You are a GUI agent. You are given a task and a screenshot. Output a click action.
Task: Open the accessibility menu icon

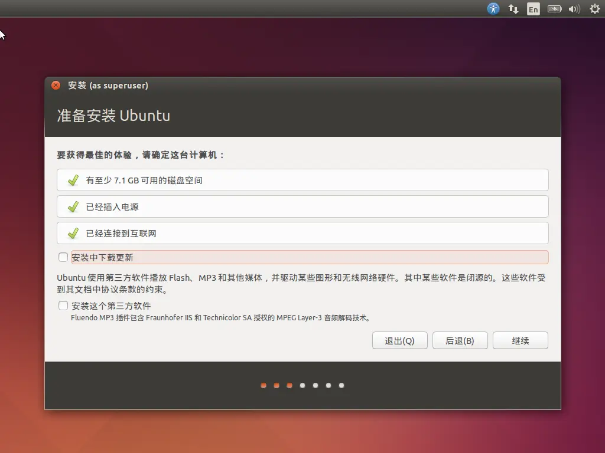[493, 8]
